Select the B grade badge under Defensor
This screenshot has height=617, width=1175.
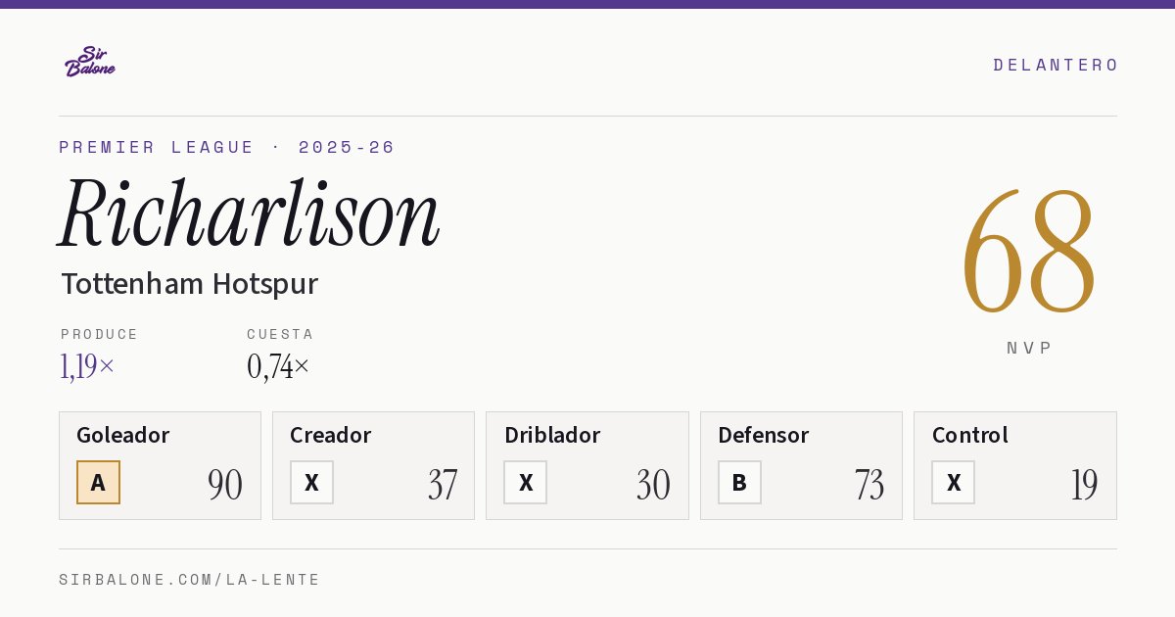(x=739, y=482)
